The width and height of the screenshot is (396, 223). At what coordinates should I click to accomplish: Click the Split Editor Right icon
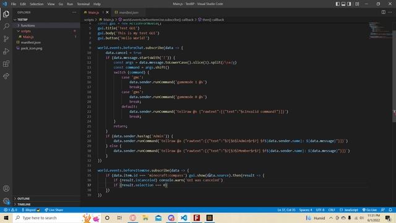tap(384, 12)
